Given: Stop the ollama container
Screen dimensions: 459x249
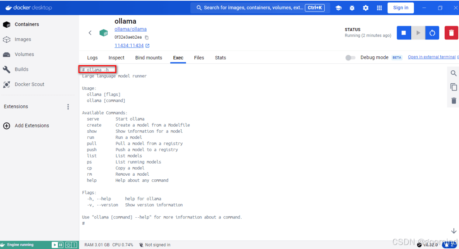Looking at the screenshot, I should [x=404, y=33].
